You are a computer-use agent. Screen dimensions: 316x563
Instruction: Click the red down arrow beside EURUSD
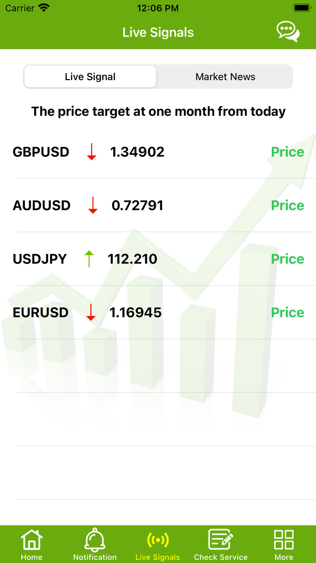[x=90, y=312]
